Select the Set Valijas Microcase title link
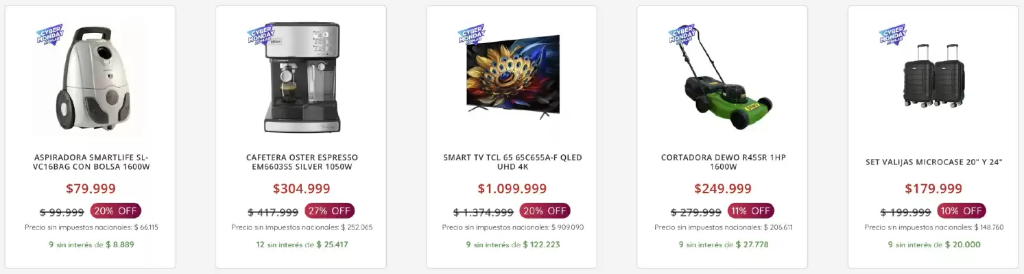This screenshot has height=274, width=1024. [933, 162]
